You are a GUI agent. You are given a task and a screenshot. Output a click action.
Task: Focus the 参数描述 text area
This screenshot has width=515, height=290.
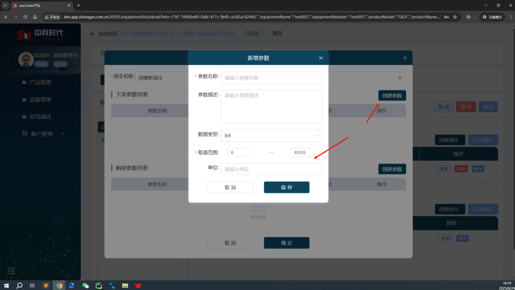(271, 106)
